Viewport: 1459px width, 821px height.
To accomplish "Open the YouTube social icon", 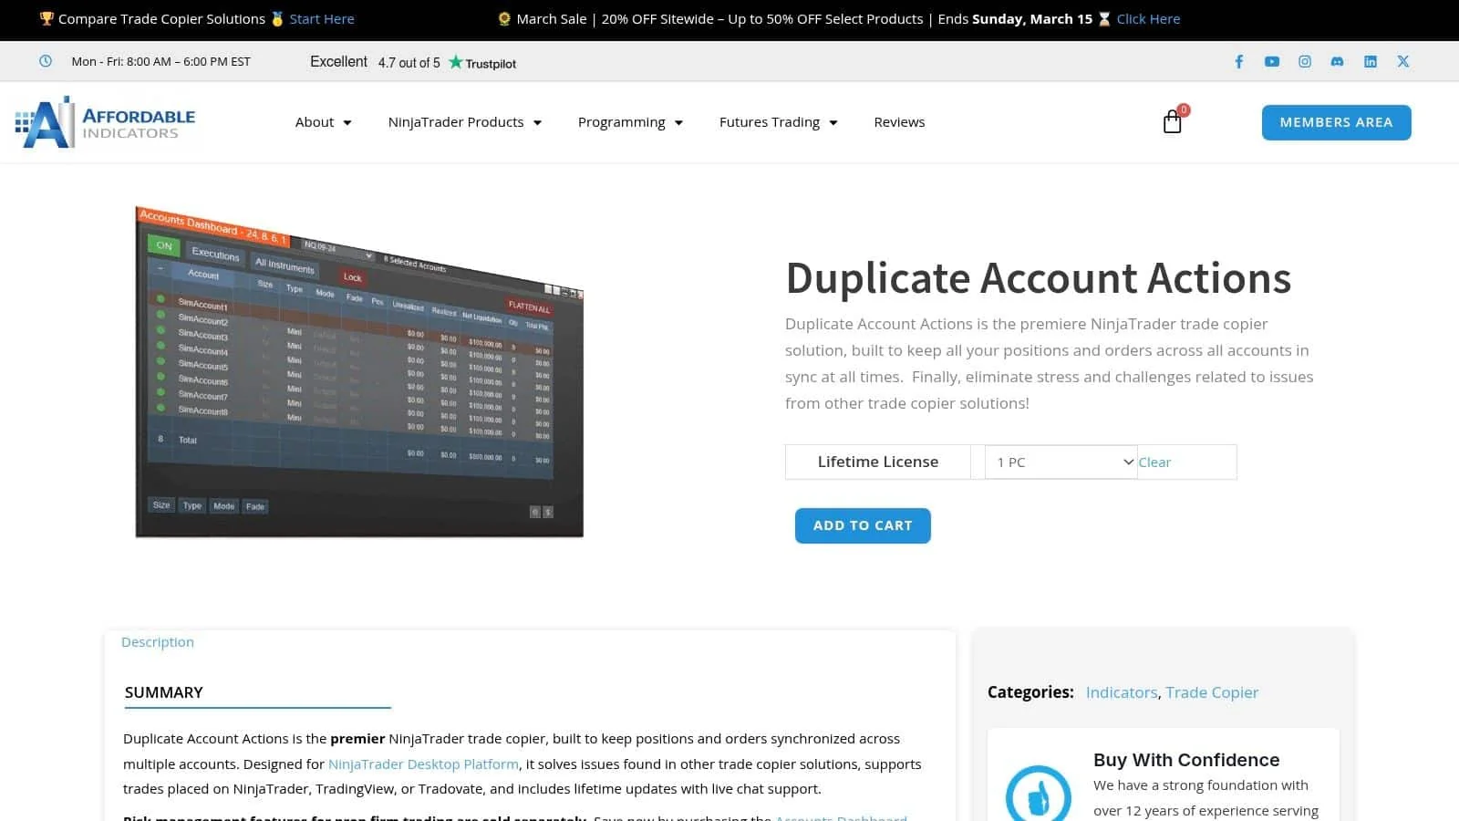I will pos(1271,61).
